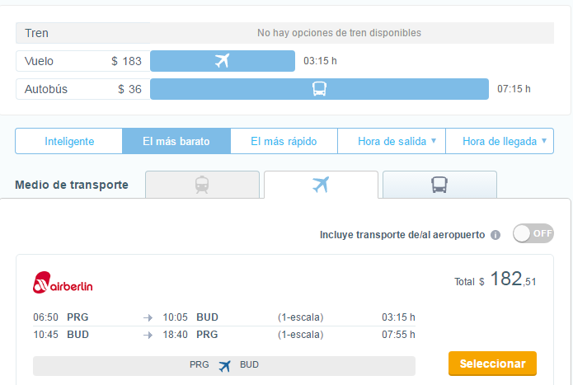This screenshot has width=573, height=385.
Task: Switch to the Inteligente sorting tab
Action: pyautogui.click(x=69, y=141)
